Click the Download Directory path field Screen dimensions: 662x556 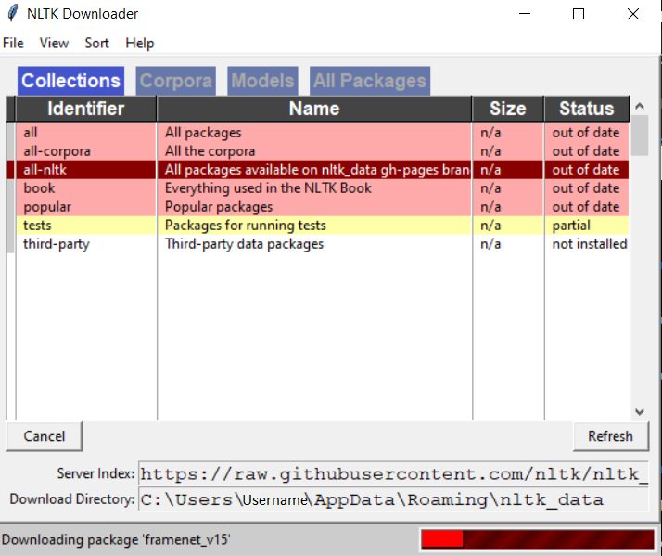[392, 500]
